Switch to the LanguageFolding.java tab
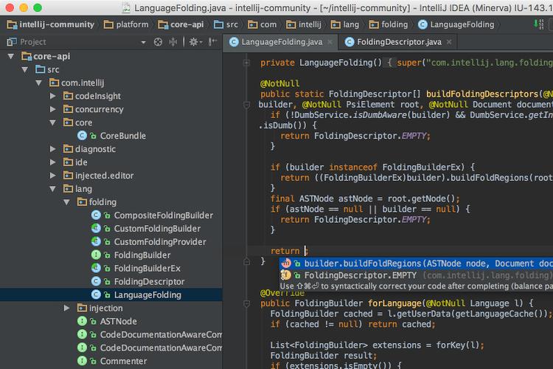This screenshot has height=369, width=553. [x=282, y=42]
